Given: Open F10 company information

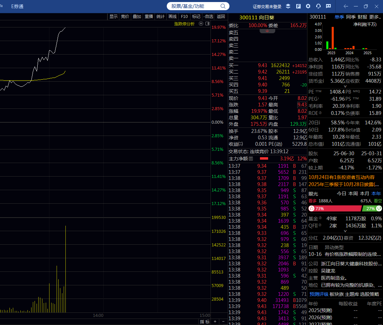Looking at the screenshot, I should click(x=184, y=16).
